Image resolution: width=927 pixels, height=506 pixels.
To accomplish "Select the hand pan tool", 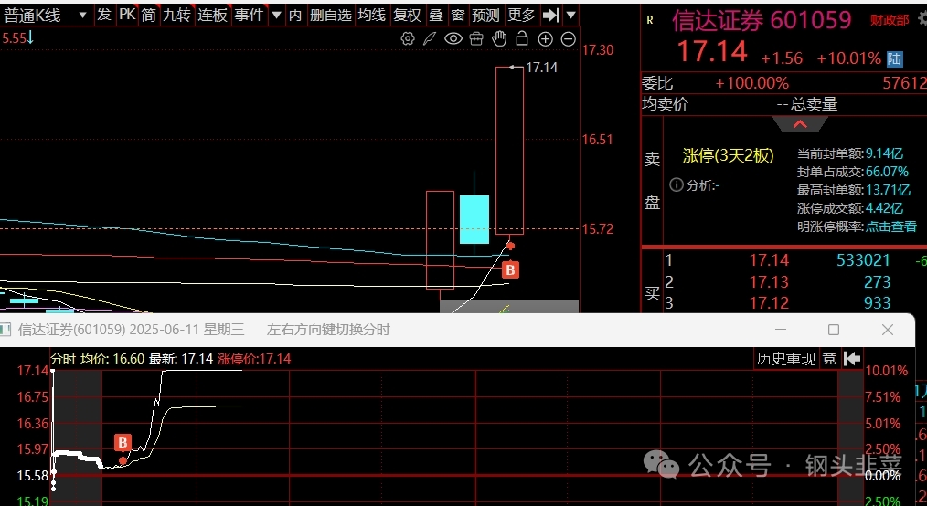I will 499,39.
